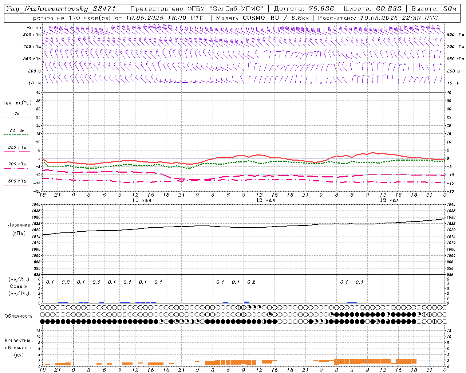This screenshot has width=466, height=373.
Task: Click the Тем-ра(°C) axis title
Action: click(x=17, y=103)
